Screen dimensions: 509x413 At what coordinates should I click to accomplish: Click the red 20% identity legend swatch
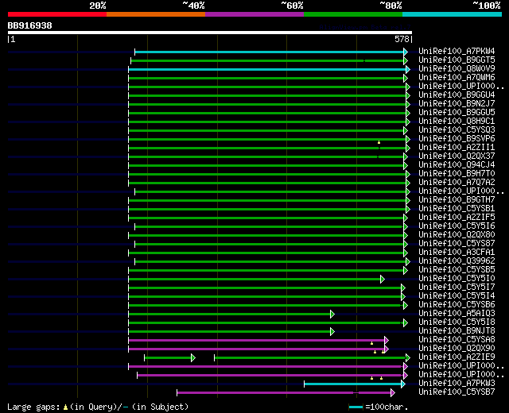point(57,14)
